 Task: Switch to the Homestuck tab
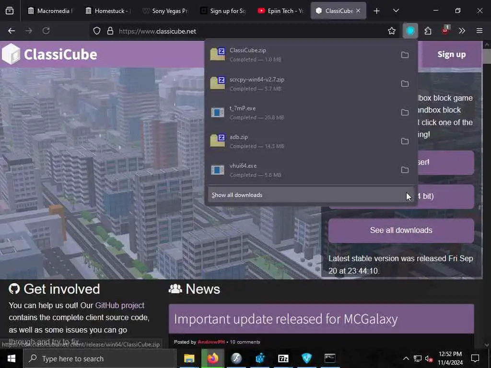click(108, 11)
